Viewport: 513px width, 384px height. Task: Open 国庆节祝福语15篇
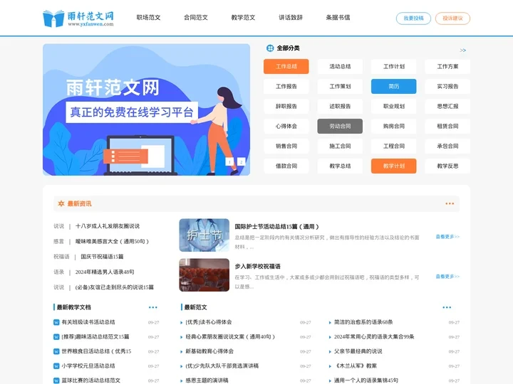tap(102, 257)
